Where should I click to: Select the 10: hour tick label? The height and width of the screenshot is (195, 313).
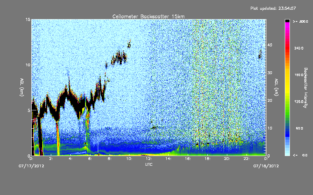(130, 159)
